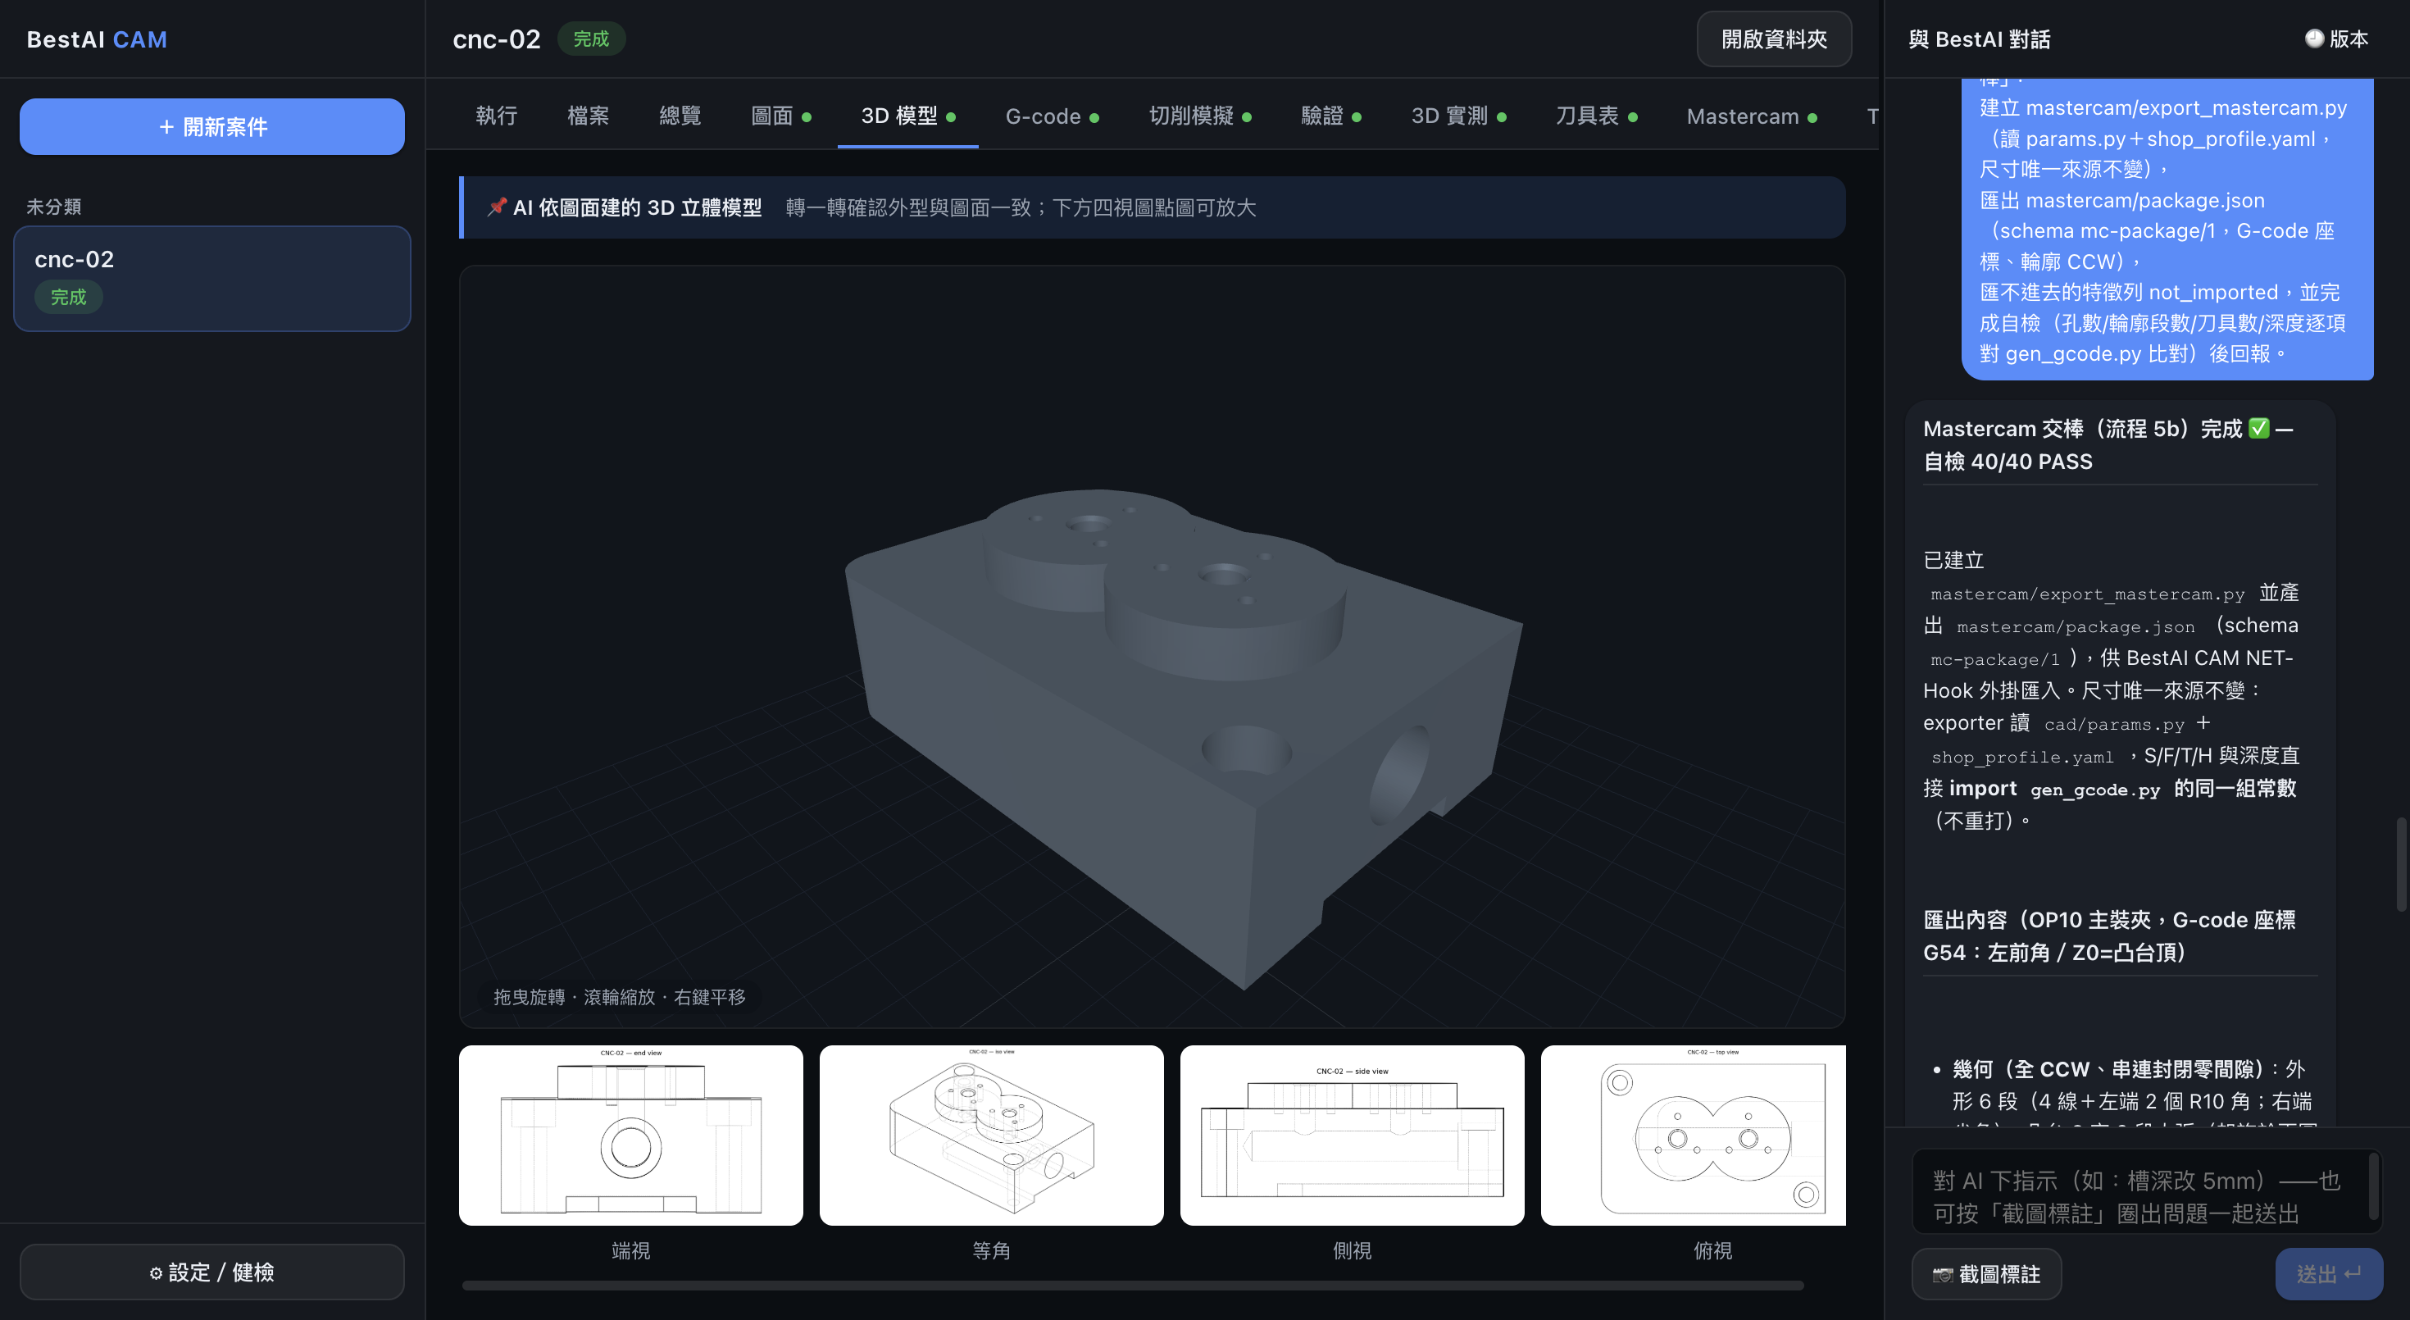2410x1320 pixels.
Task: Click the 開啟資料夾 button
Action: [x=1774, y=39]
